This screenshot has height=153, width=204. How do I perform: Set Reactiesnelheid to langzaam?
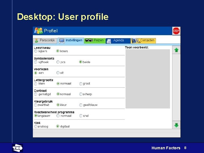(36, 116)
